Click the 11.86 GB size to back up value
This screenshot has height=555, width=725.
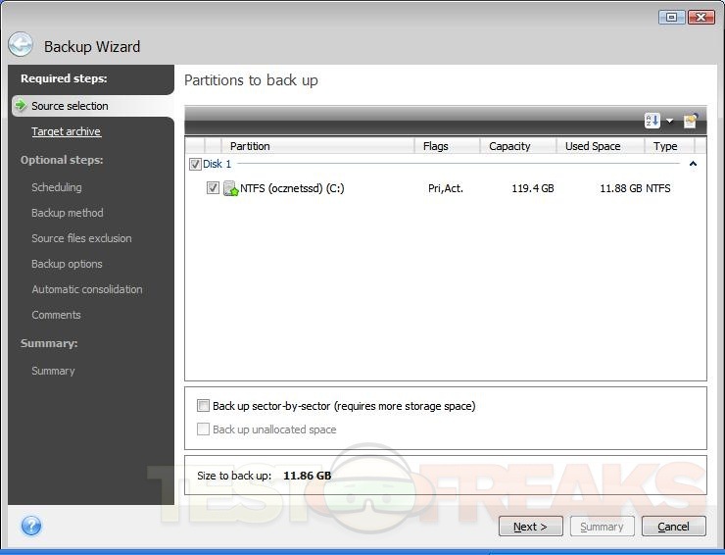(x=307, y=476)
